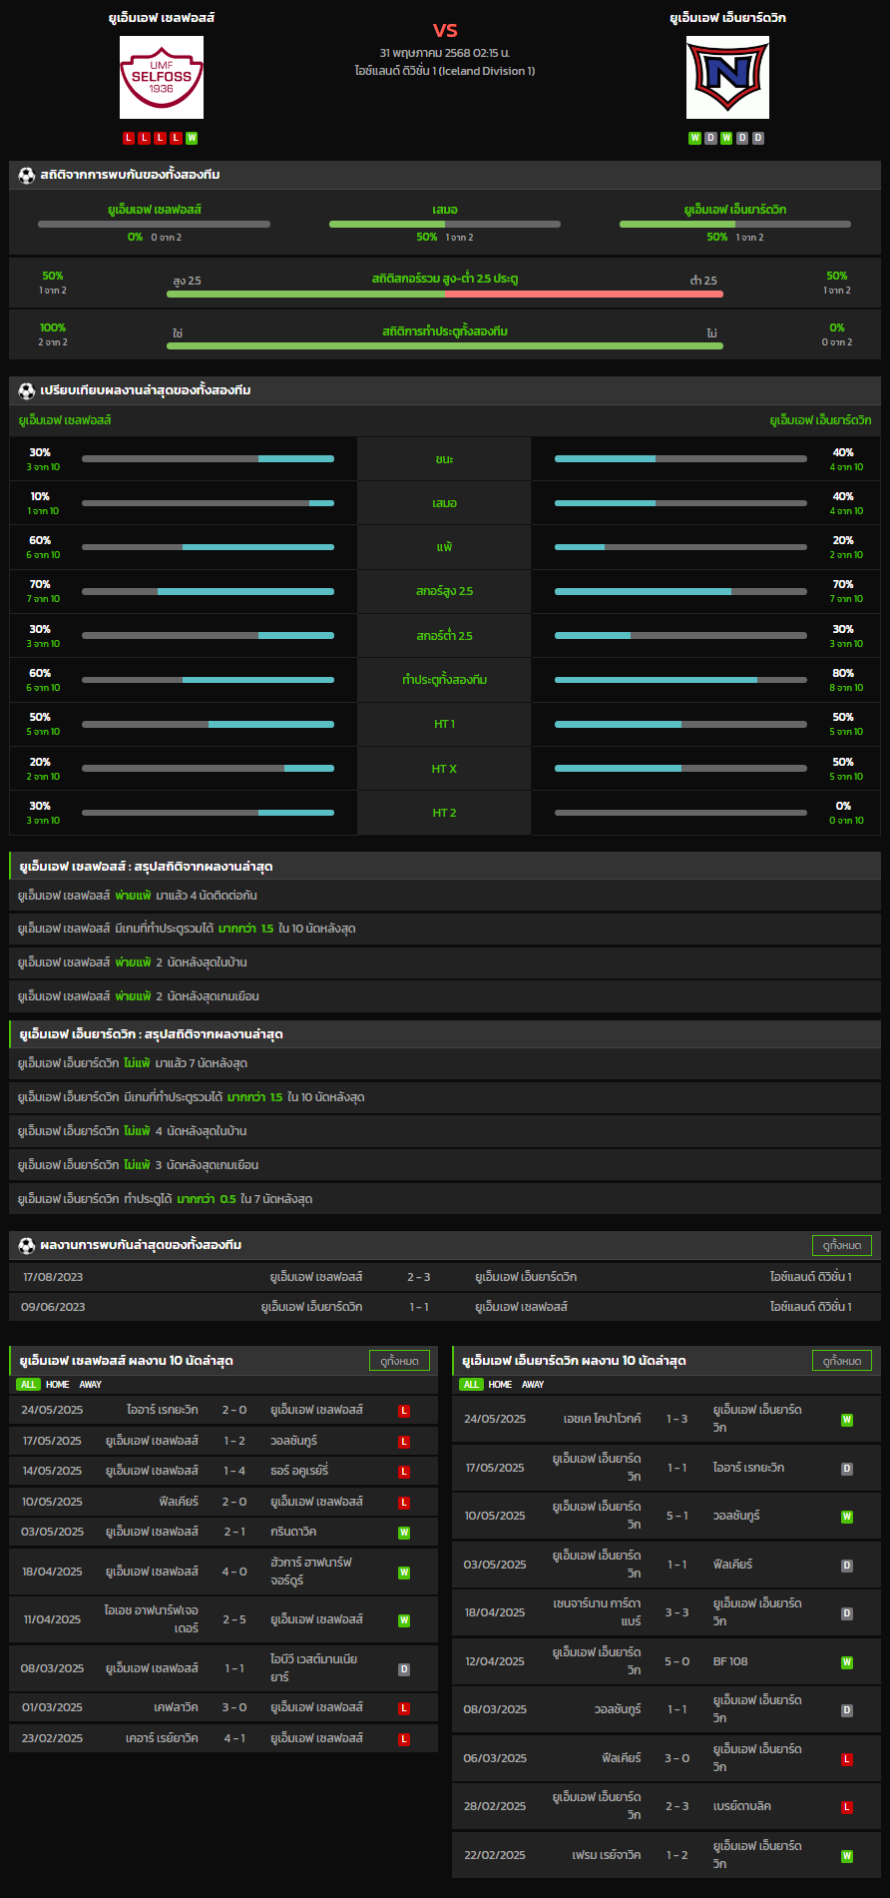The image size is (890, 1898).
Task: Click 10/05/2025 Njarðvík 5 - 1 match row
Action: point(667,1516)
